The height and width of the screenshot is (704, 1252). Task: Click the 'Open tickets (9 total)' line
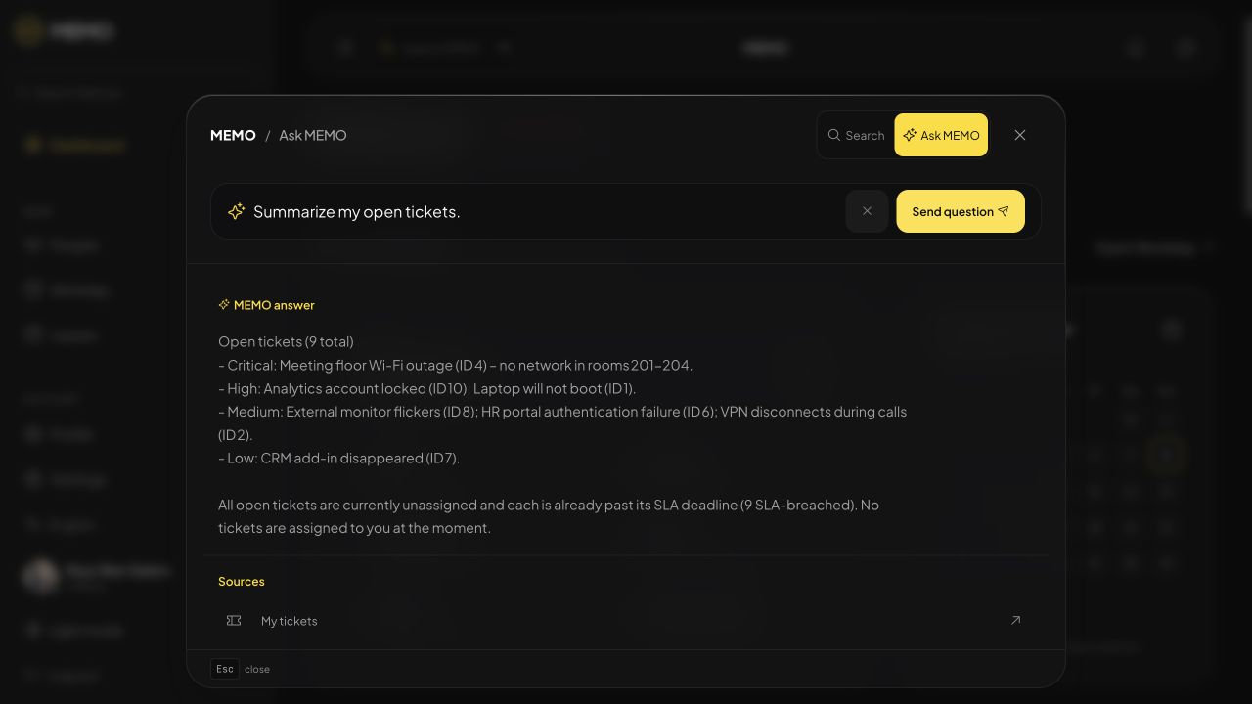click(x=286, y=342)
